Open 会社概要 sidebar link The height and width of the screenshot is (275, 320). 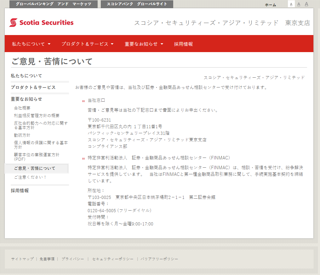pyautogui.click(x=22, y=108)
